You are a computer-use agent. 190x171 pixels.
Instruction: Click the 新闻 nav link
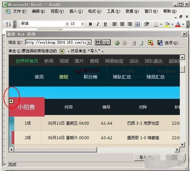click(49, 61)
